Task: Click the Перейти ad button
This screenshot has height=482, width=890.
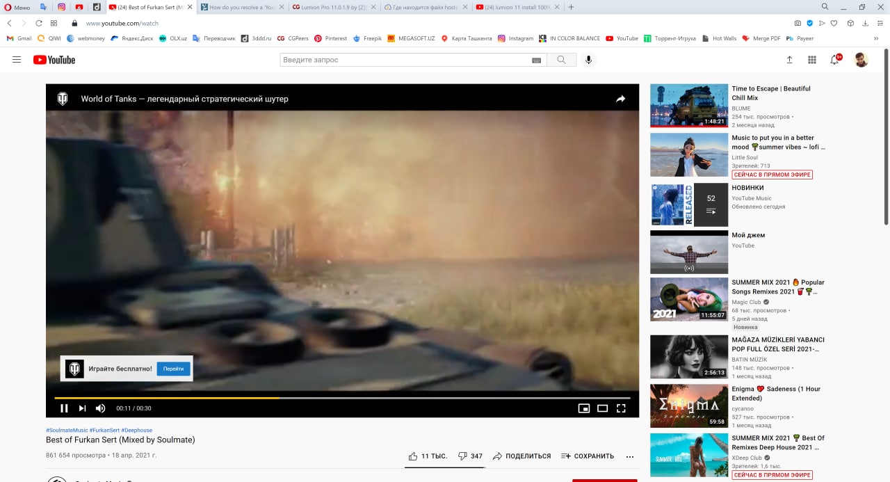Action: tap(173, 369)
